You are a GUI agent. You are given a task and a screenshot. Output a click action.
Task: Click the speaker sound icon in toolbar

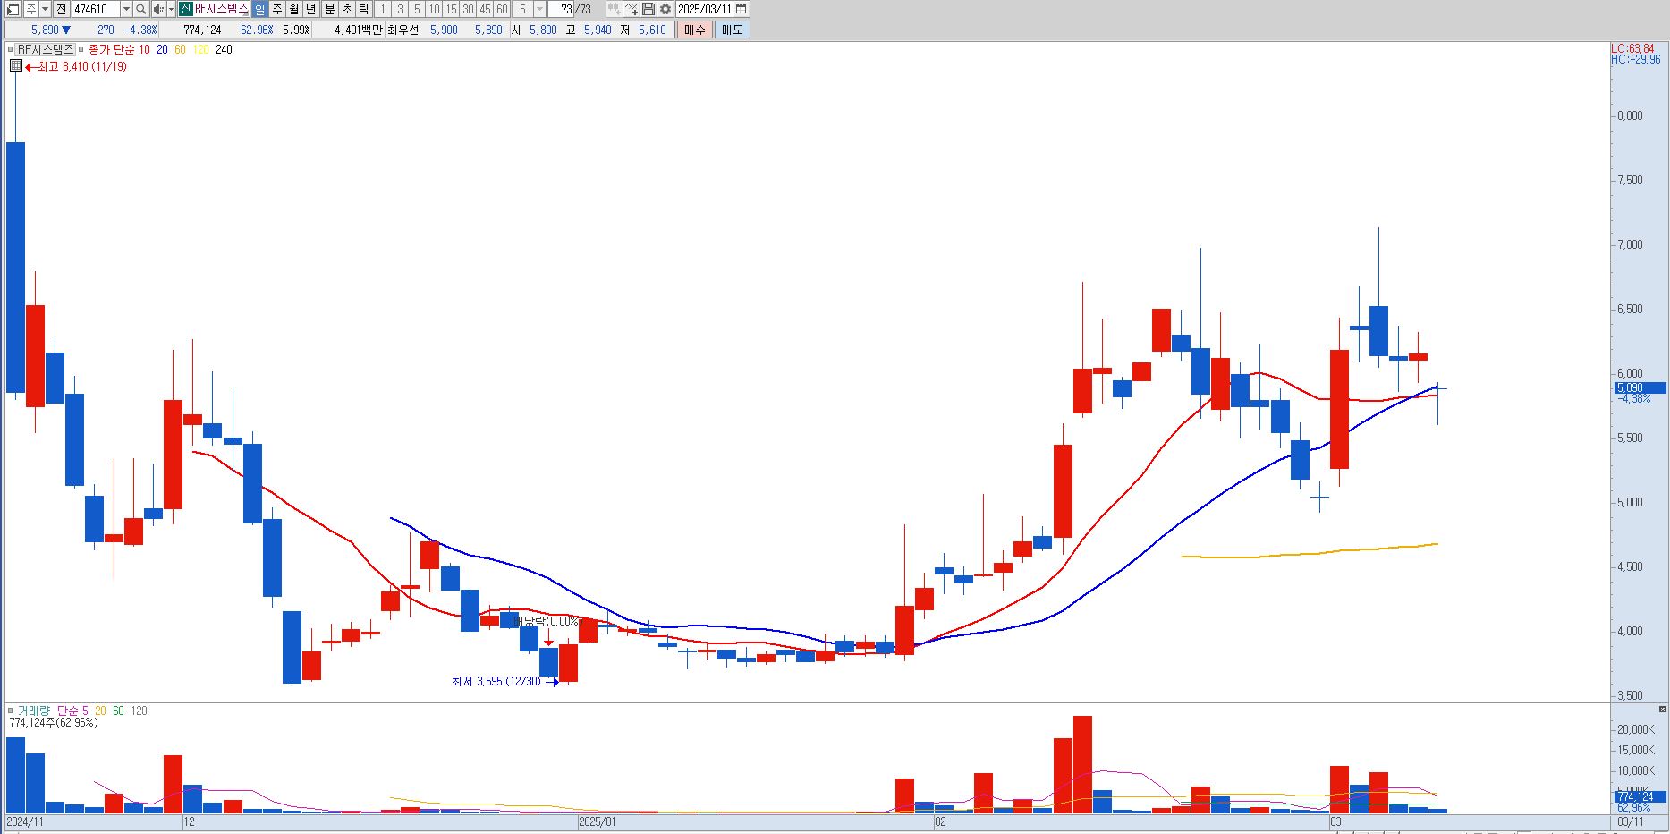tap(158, 9)
